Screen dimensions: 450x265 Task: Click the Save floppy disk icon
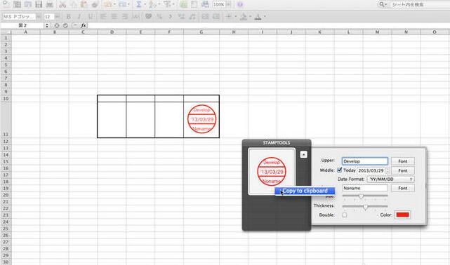pos(39,4)
